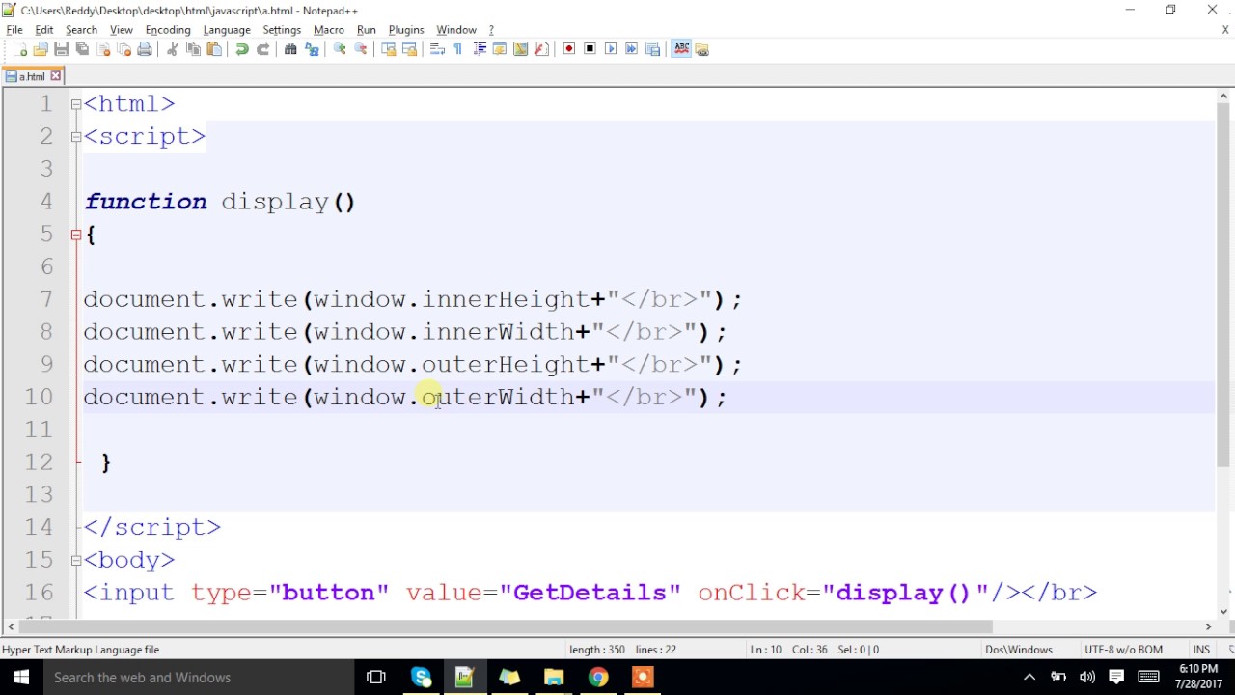This screenshot has height=695, width=1235.
Task: Open the File menu
Action: pos(14,30)
